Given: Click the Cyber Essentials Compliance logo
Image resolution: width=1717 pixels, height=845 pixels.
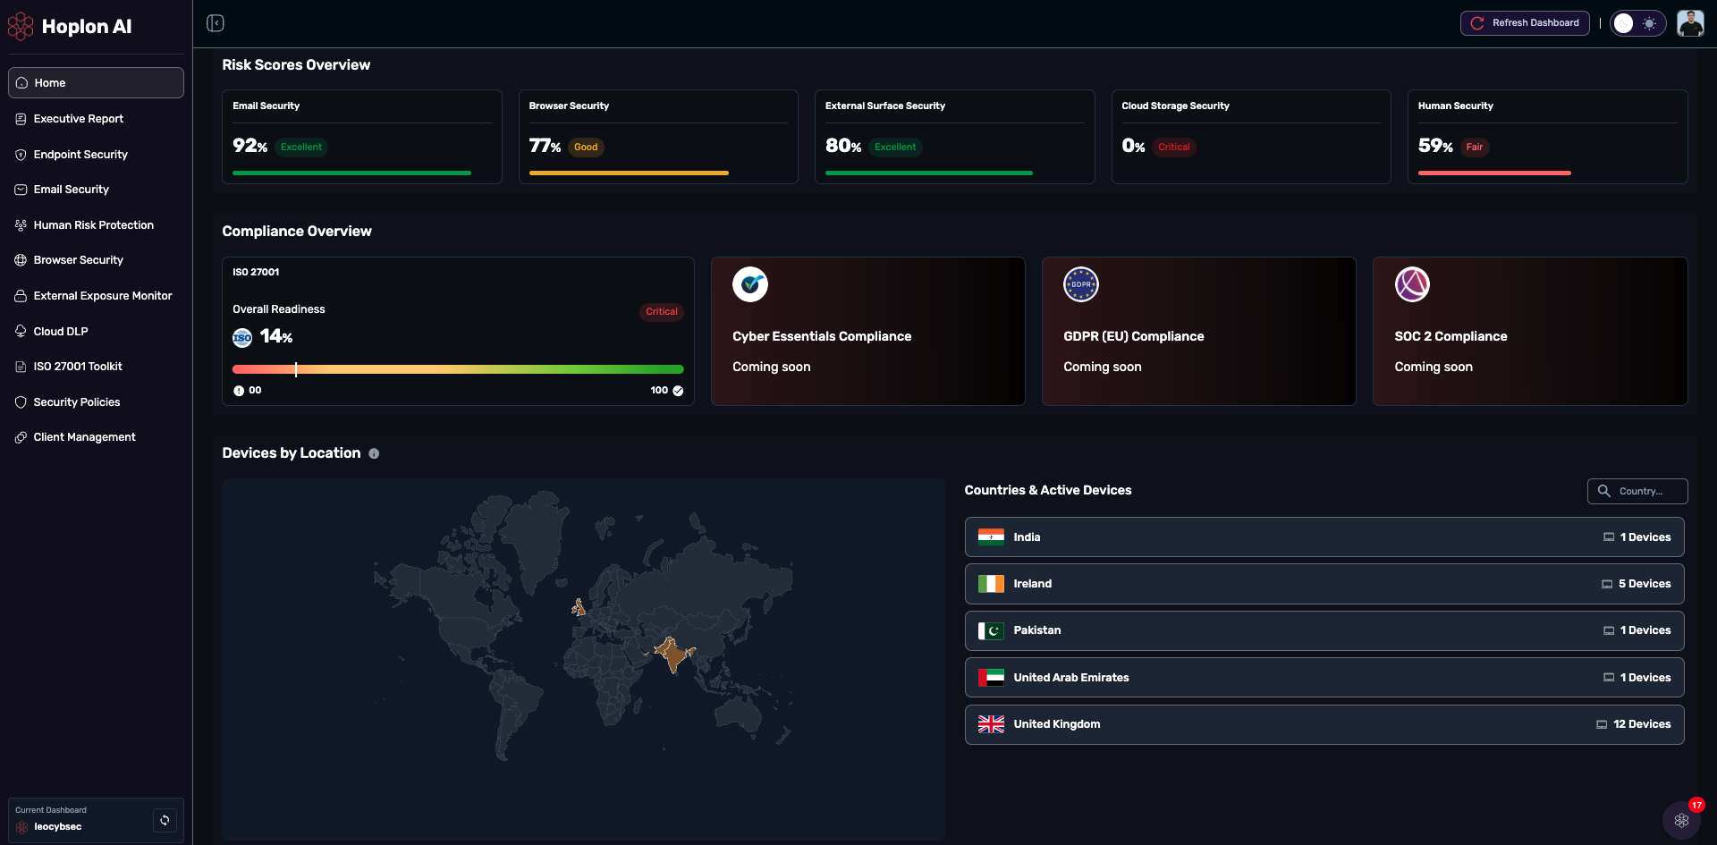Looking at the screenshot, I should point(750,285).
